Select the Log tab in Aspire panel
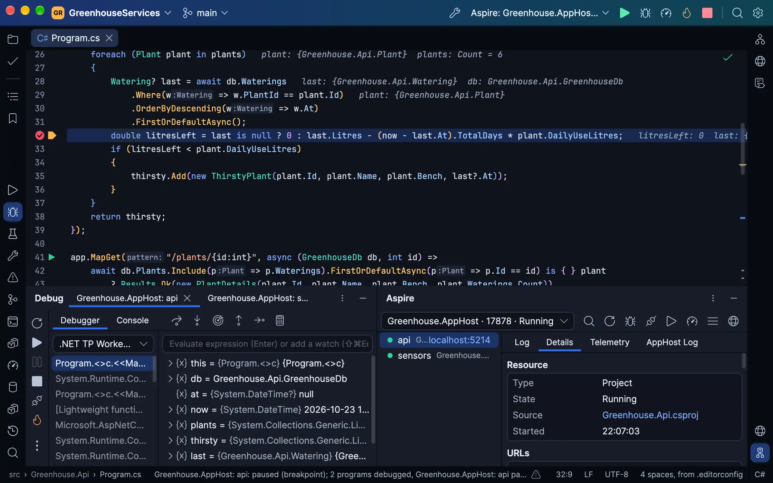The width and height of the screenshot is (773, 483). point(522,342)
